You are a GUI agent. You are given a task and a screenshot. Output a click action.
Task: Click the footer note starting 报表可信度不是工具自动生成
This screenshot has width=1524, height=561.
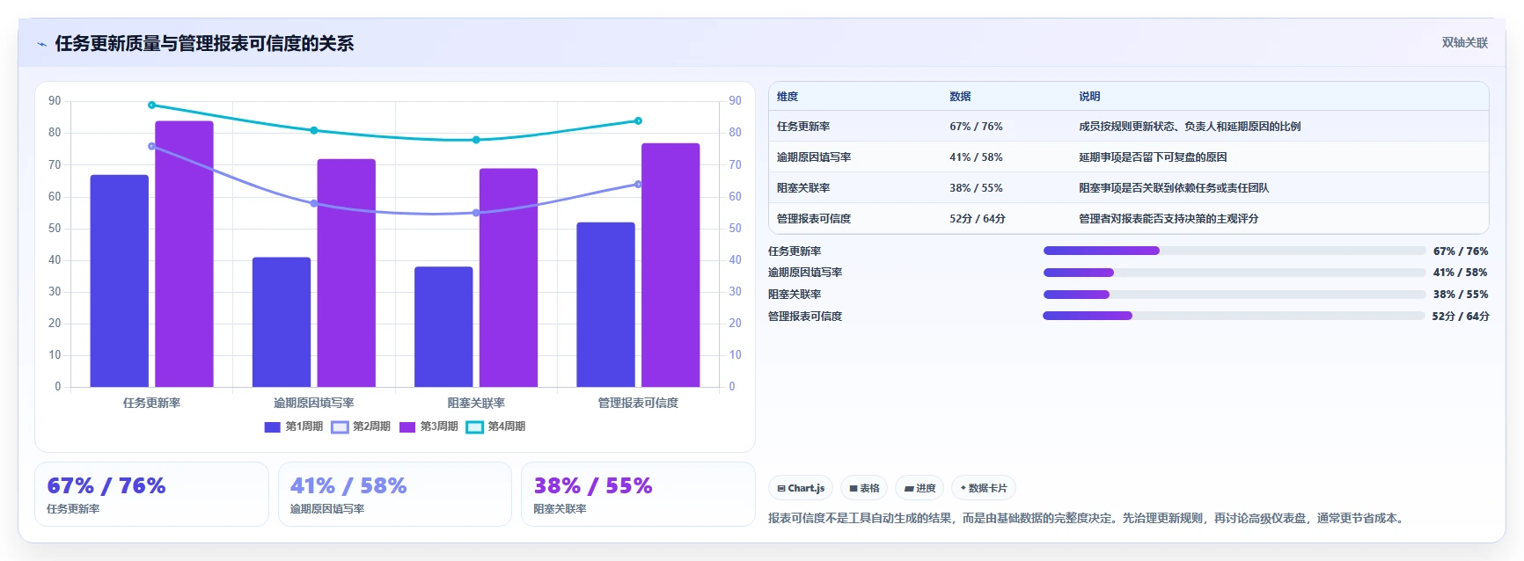pos(1088,518)
